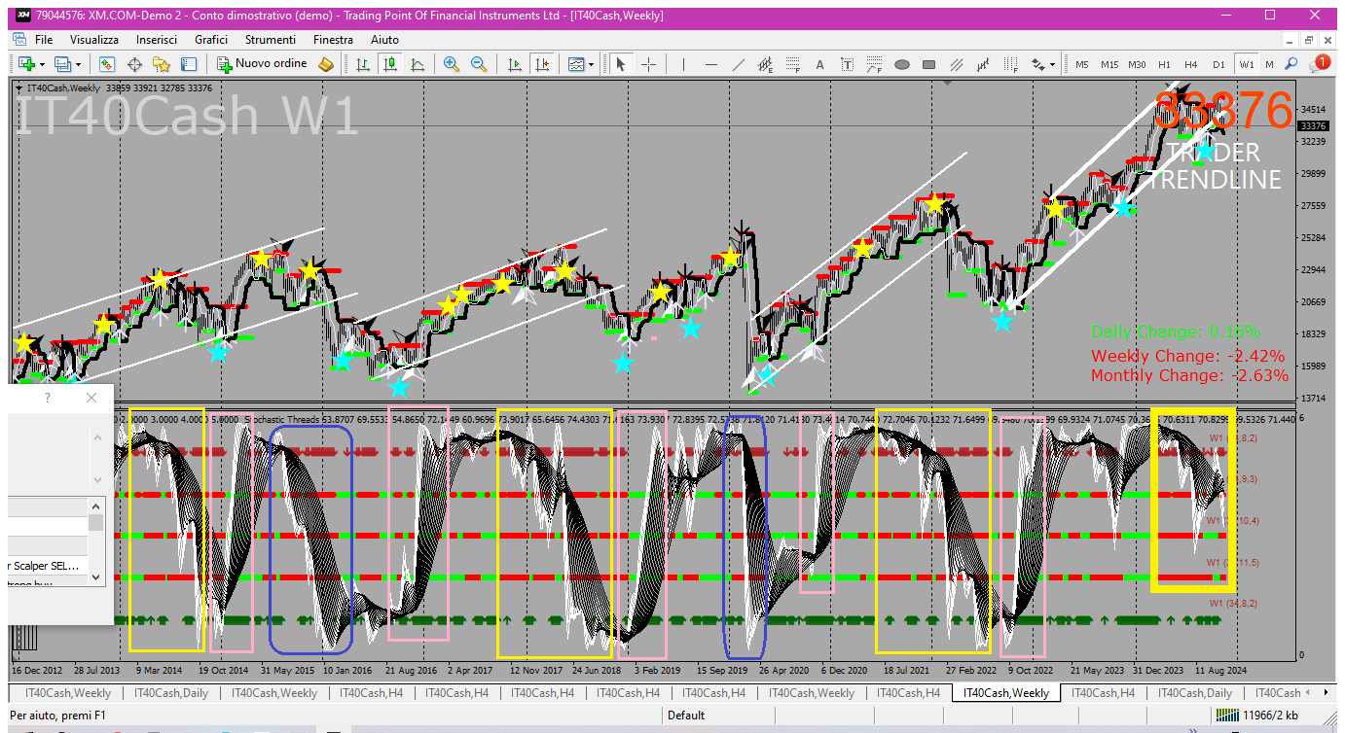Click the dialog list scrollbar down arrow

(95, 576)
